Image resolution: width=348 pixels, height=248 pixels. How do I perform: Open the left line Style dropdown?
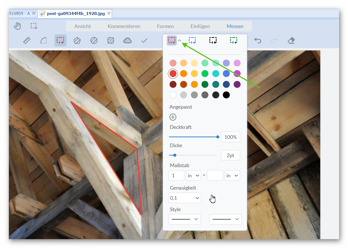tap(185, 219)
